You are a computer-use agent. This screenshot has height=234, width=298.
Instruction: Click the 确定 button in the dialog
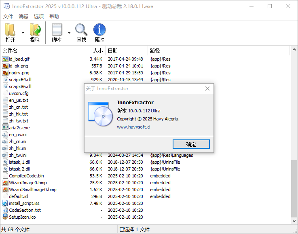tap(191, 144)
